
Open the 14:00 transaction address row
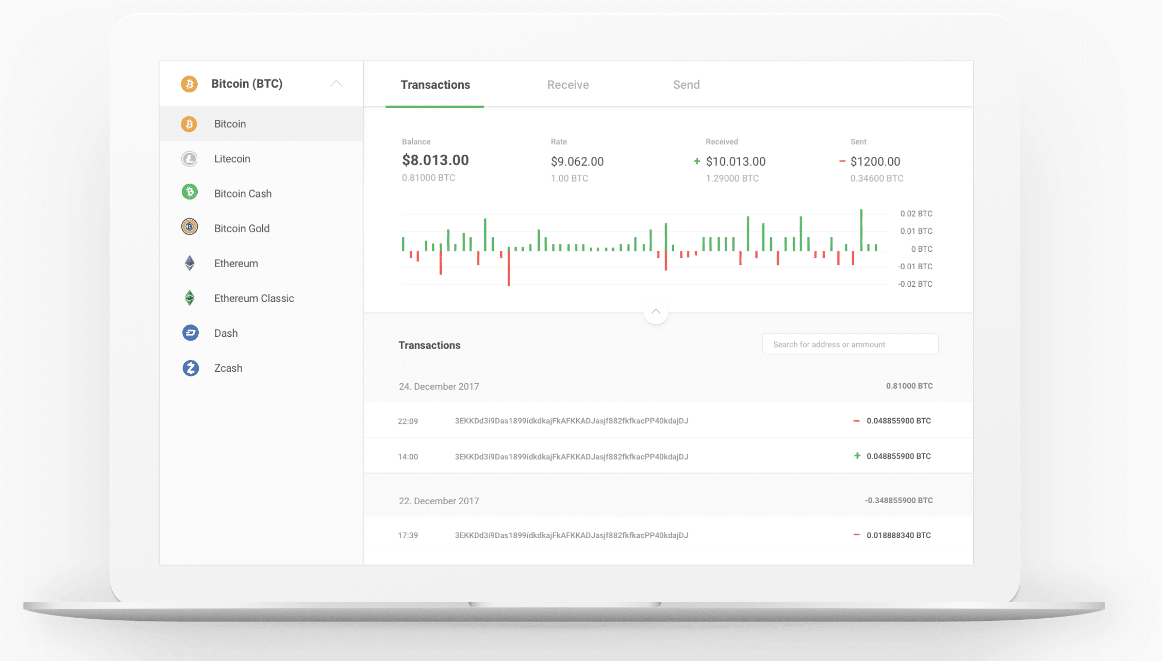[x=668, y=456]
